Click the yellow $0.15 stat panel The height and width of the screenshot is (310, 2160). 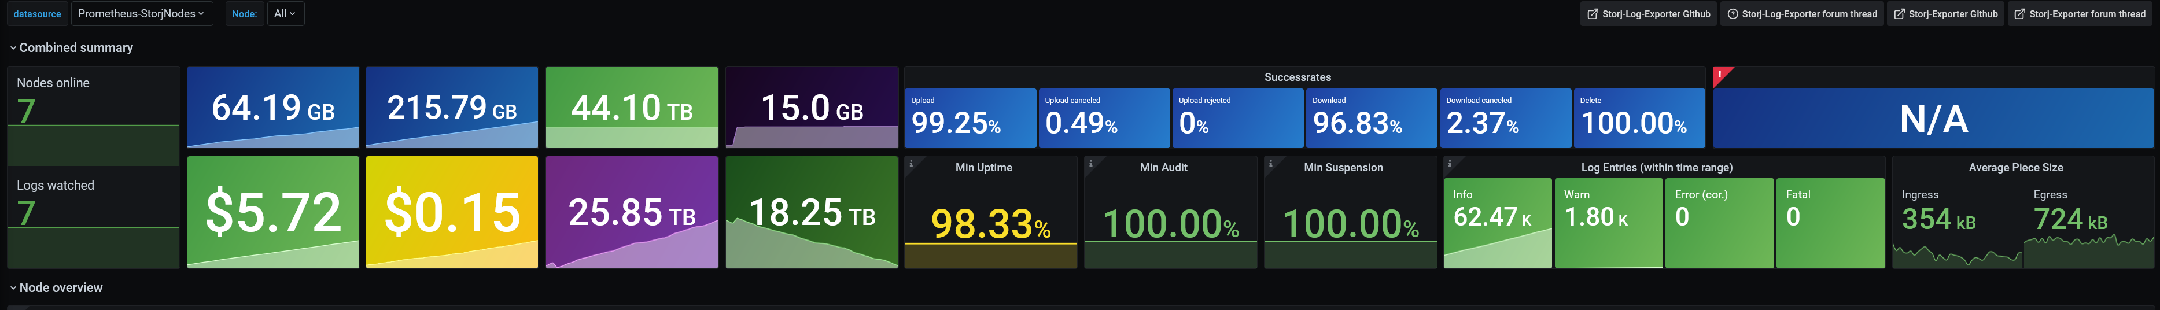[452, 212]
